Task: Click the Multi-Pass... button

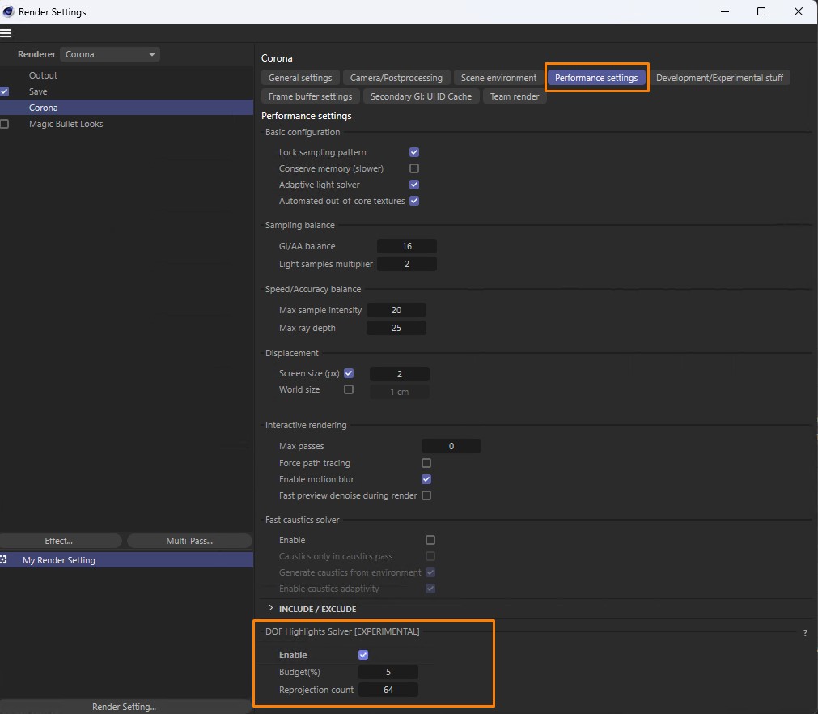Action: pyautogui.click(x=189, y=541)
